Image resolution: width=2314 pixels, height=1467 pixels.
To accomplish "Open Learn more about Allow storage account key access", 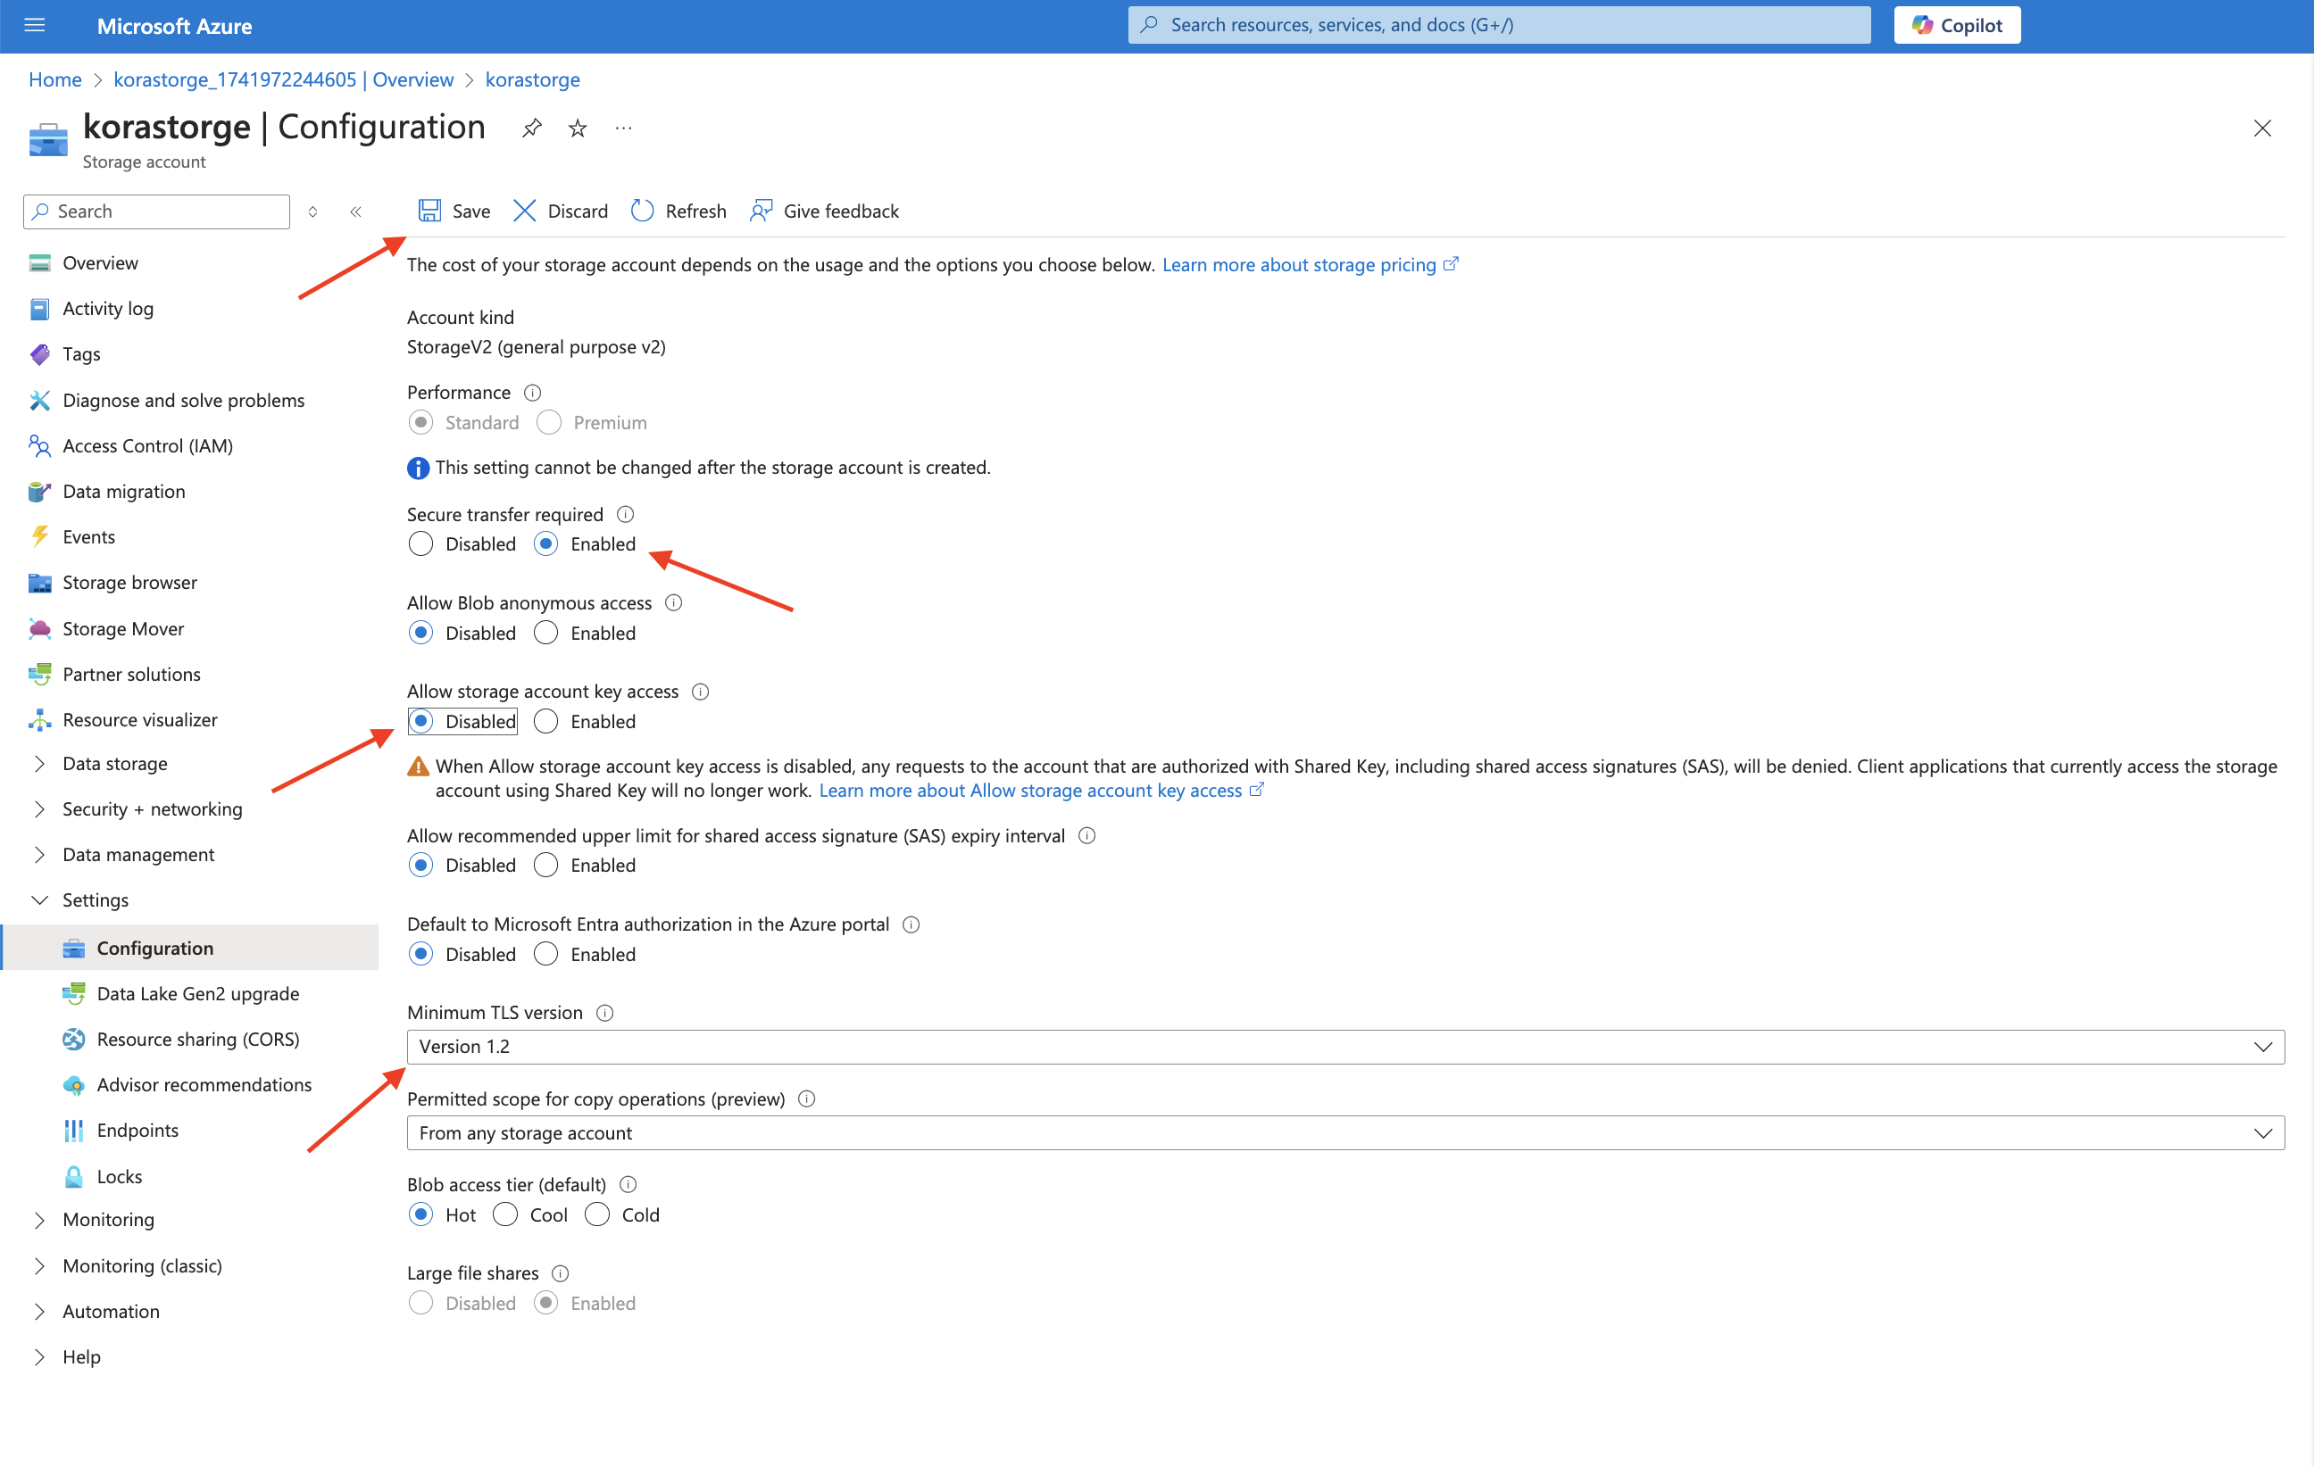I will click(1041, 791).
